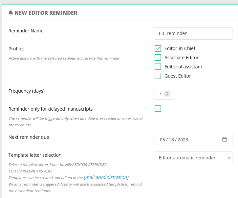
Task: Click the Guest Editor label text
Action: [178, 76]
